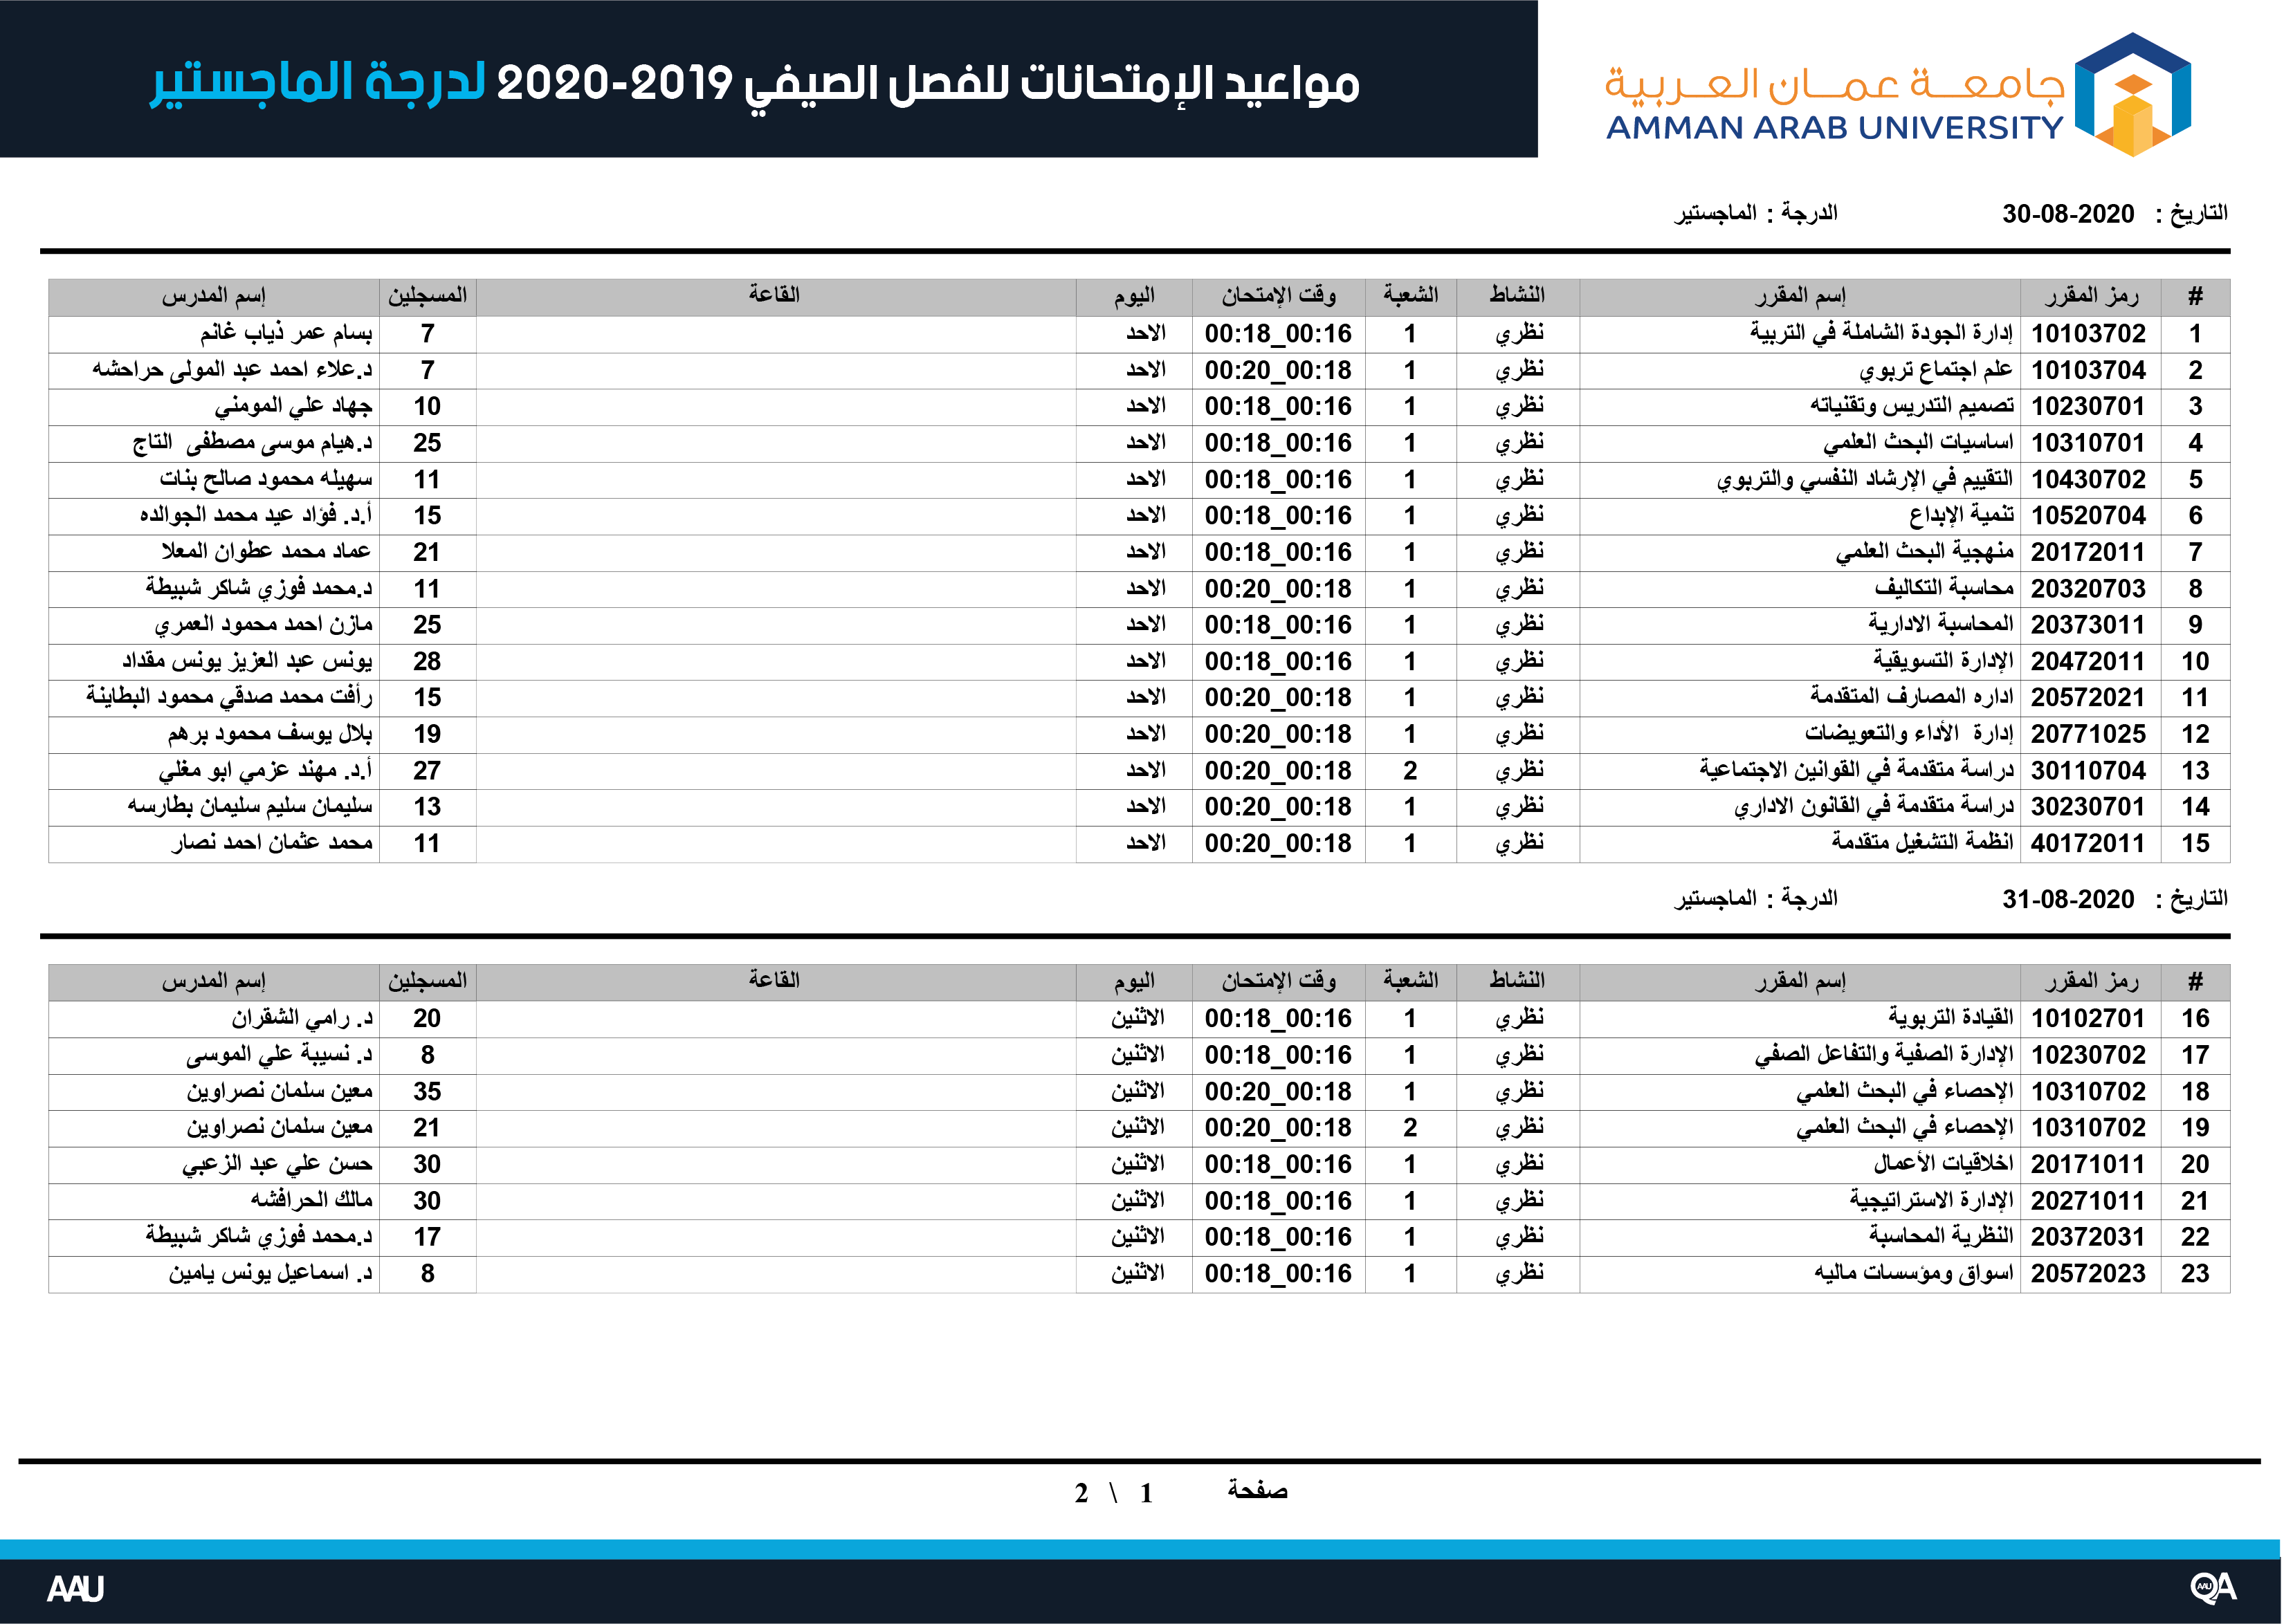Viewport: 2284px width, 1624px height.
Task: Click instructor name 'عماد محمد عطوان المعلا'
Action: [266, 551]
